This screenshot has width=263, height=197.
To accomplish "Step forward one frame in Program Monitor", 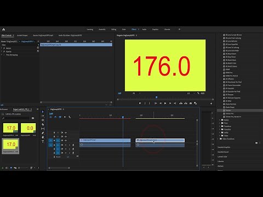I will pos(170,103).
